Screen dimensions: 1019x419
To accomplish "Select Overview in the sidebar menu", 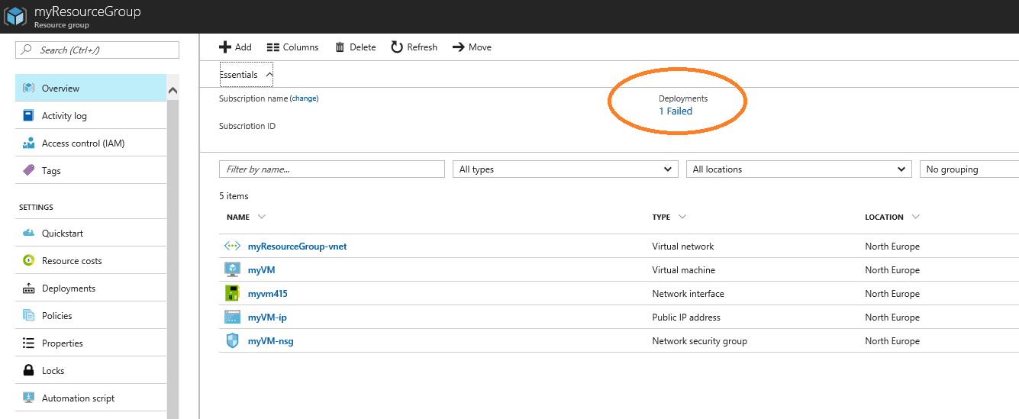I will [91, 89].
